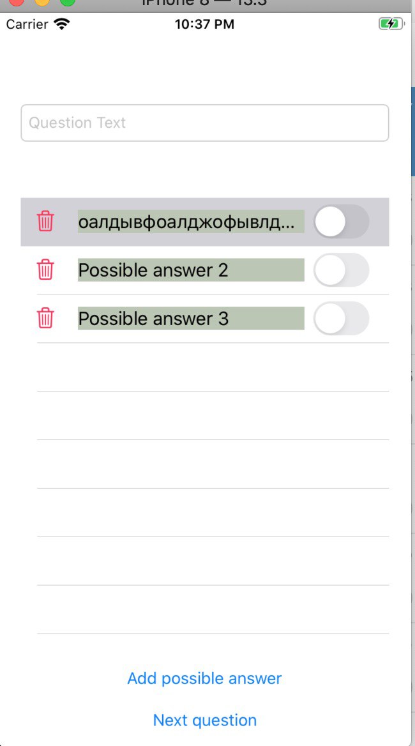Select the Possible answer 2 text field
Screen dimensions: 415x746
[x=190, y=270]
